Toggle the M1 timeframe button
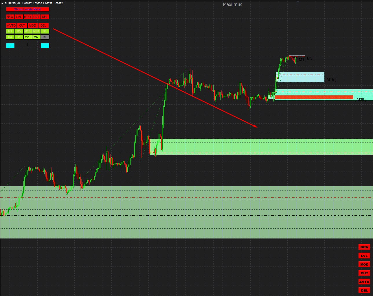 click(10, 31)
